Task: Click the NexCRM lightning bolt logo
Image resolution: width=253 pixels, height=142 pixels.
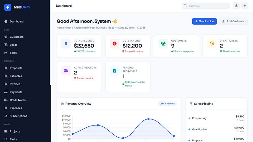Action: 8,7
